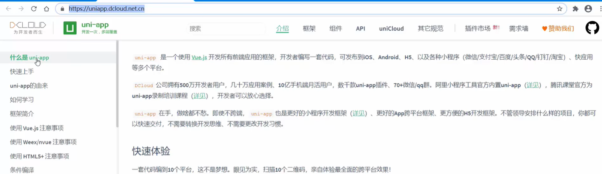Open the extensions puzzle icon
Image resolution: width=602 pixels, height=174 pixels.
click(575, 8)
